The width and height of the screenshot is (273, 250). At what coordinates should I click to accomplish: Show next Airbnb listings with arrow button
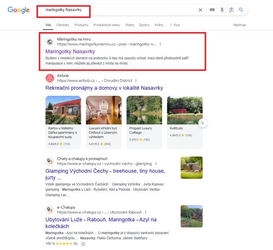click(x=203, y=123)
